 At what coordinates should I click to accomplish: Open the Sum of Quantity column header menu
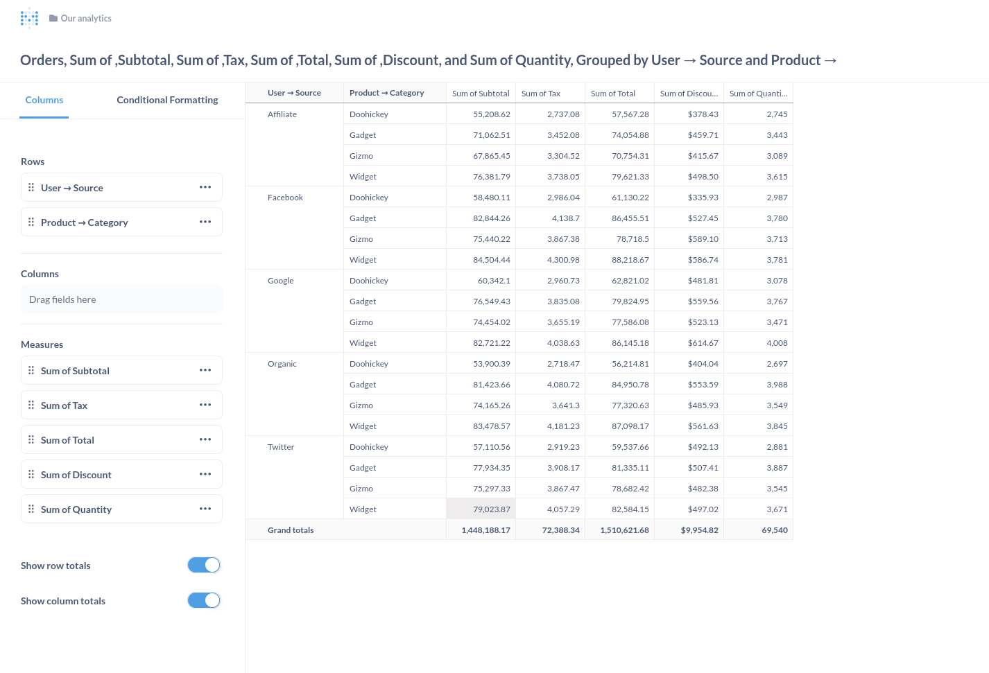[758, 93]
